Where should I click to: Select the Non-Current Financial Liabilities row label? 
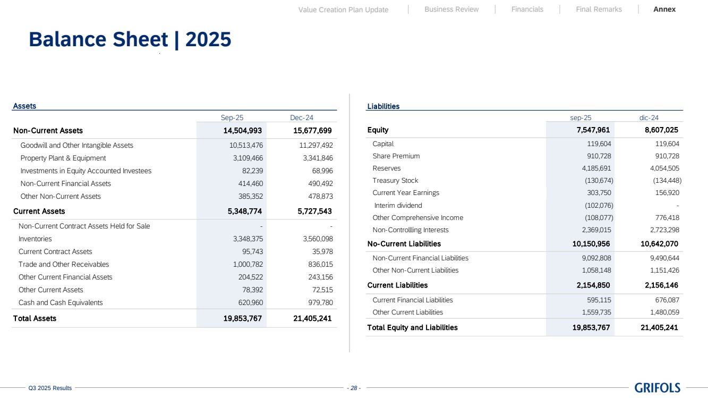point(420,258)
